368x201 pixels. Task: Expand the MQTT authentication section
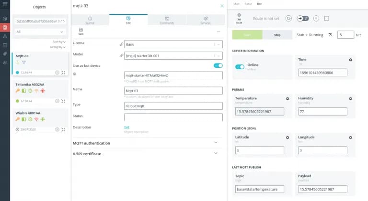(x=216, y=143)
